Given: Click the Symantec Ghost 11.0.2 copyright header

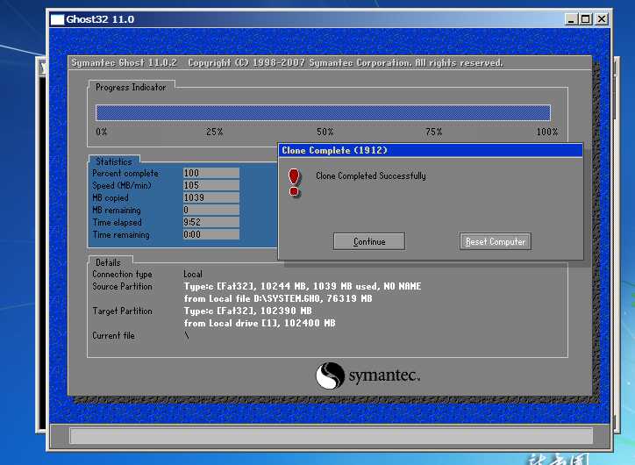Looking at the screenshot, I should pos(287,63).
